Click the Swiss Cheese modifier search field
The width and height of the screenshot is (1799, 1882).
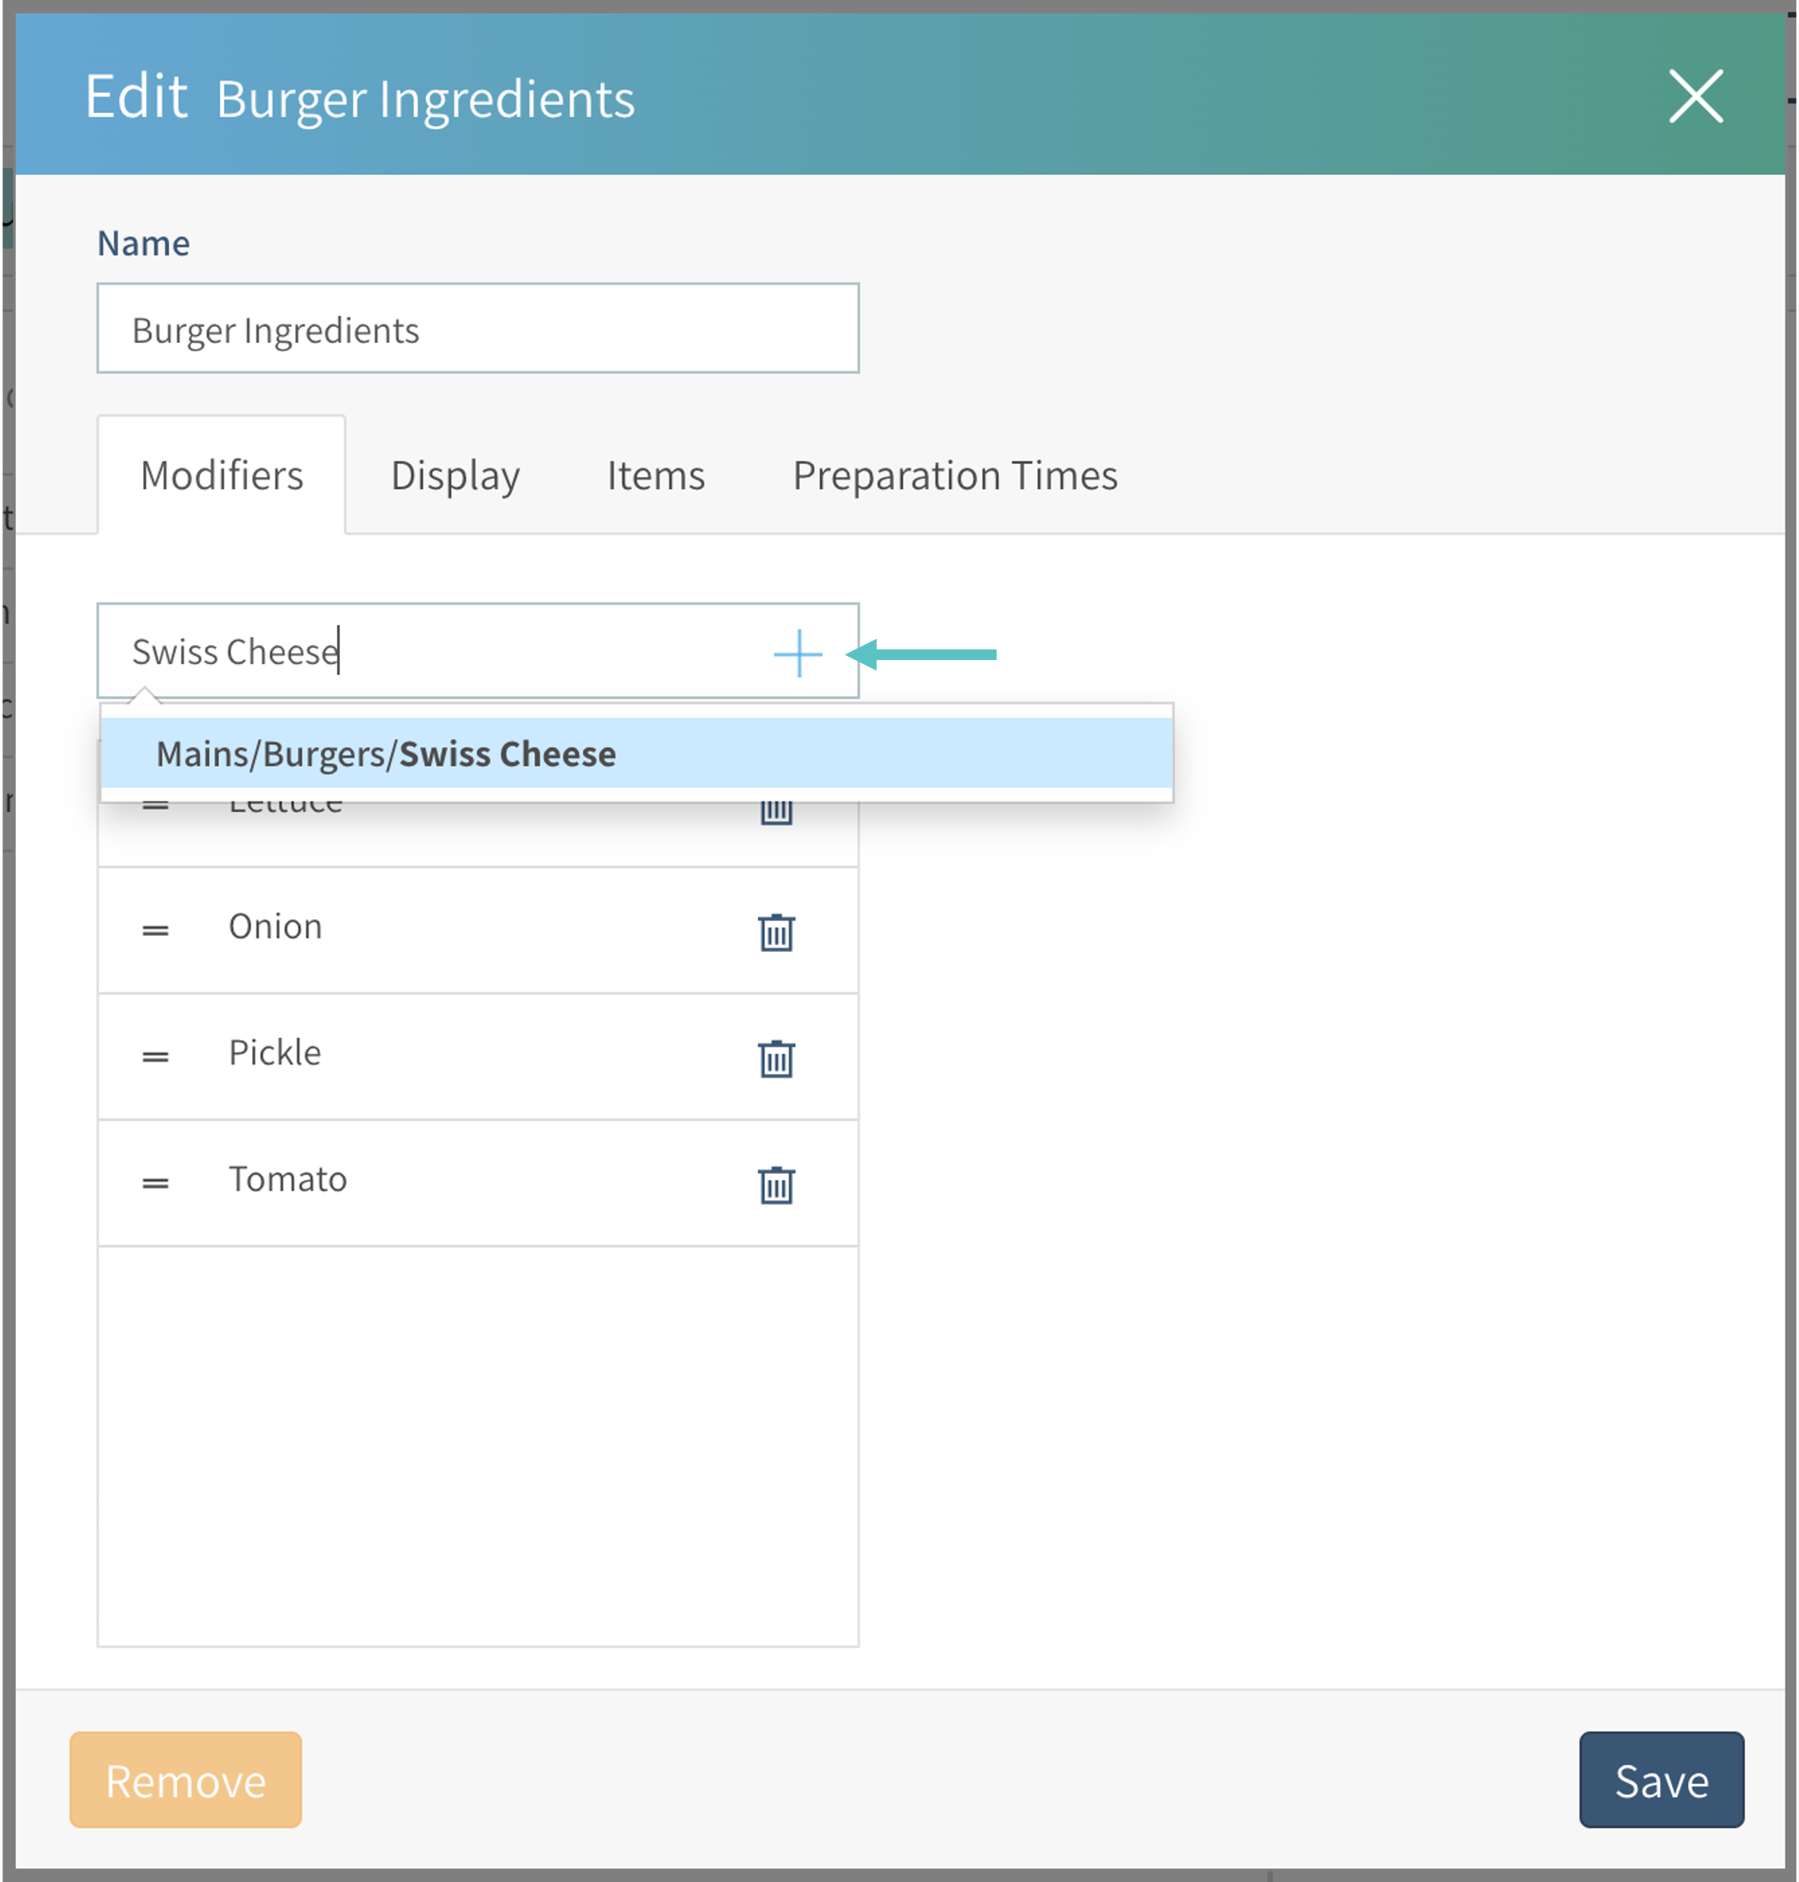click(431, 652)
